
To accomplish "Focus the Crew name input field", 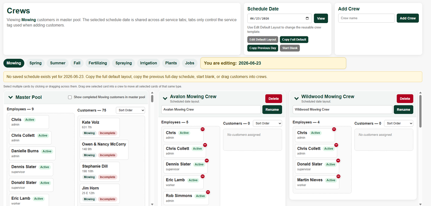I will [366, 18].
